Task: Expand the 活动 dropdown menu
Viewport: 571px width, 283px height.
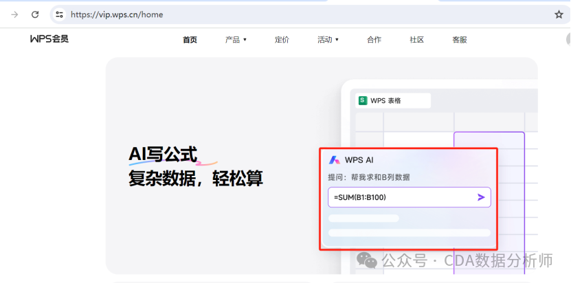Action: coord(328,40)
